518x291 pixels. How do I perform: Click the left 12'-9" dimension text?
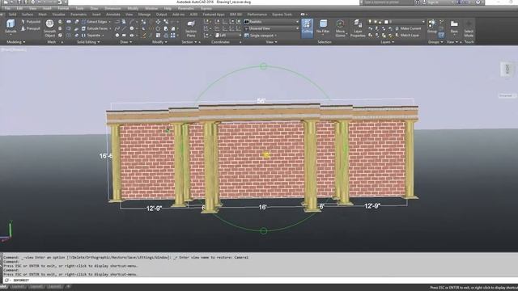click(x=155, y=209)
